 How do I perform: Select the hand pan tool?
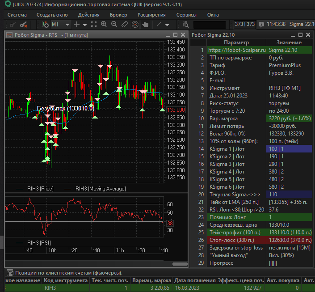pyautogui.click(x=145, y=25)
